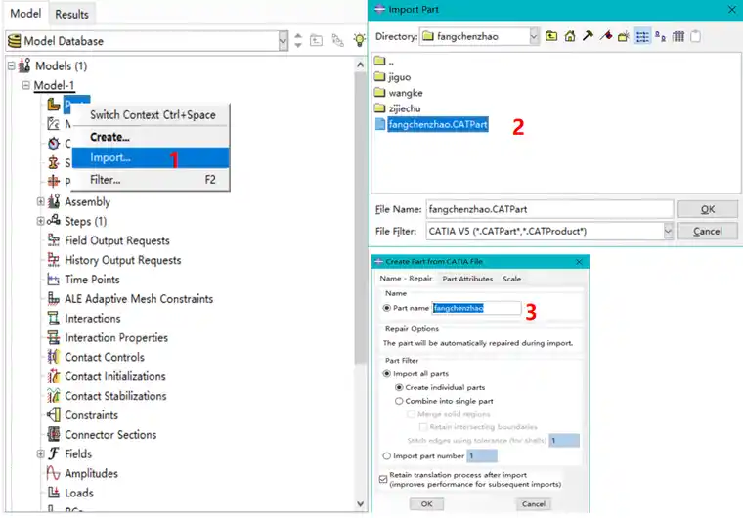The height and width of the screenshot is (518, 743).
Task: Open the Name - Repair tab
Action: point(406,279)
